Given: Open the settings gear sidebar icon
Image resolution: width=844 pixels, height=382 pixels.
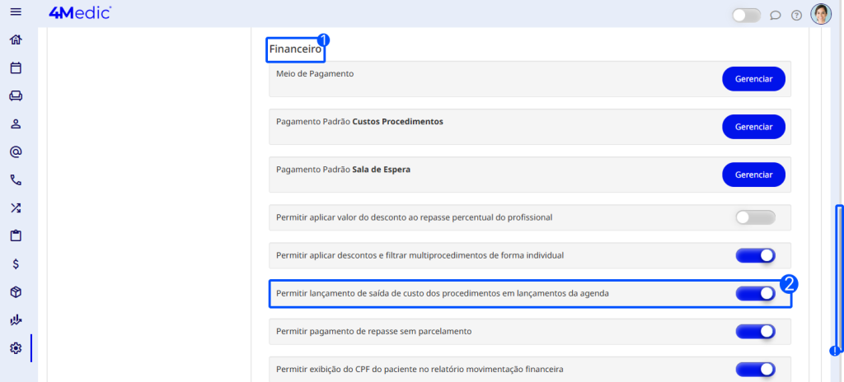Looking at the screenshot, I should pos(16,348).
